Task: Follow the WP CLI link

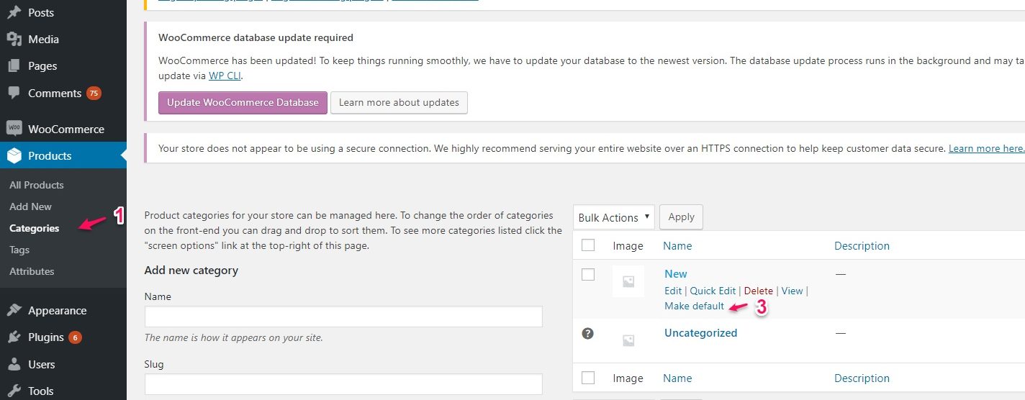Action: tap(225, 75)
